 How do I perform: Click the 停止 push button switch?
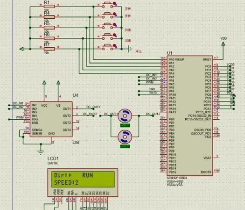pyautogui.click(x=107, y=47)
